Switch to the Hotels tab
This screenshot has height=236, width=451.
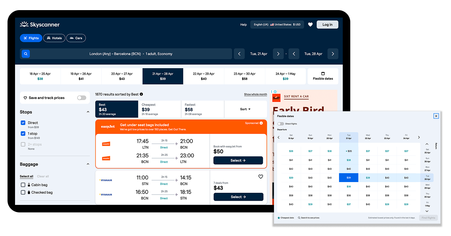click(x=54, y=38)
